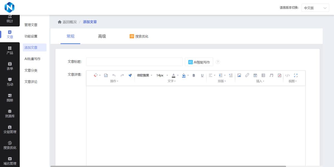Open the source code view icon
Image resolution: width=334 pixels, height=167 pixels.
pyautogui.click(x=288, y=75)
